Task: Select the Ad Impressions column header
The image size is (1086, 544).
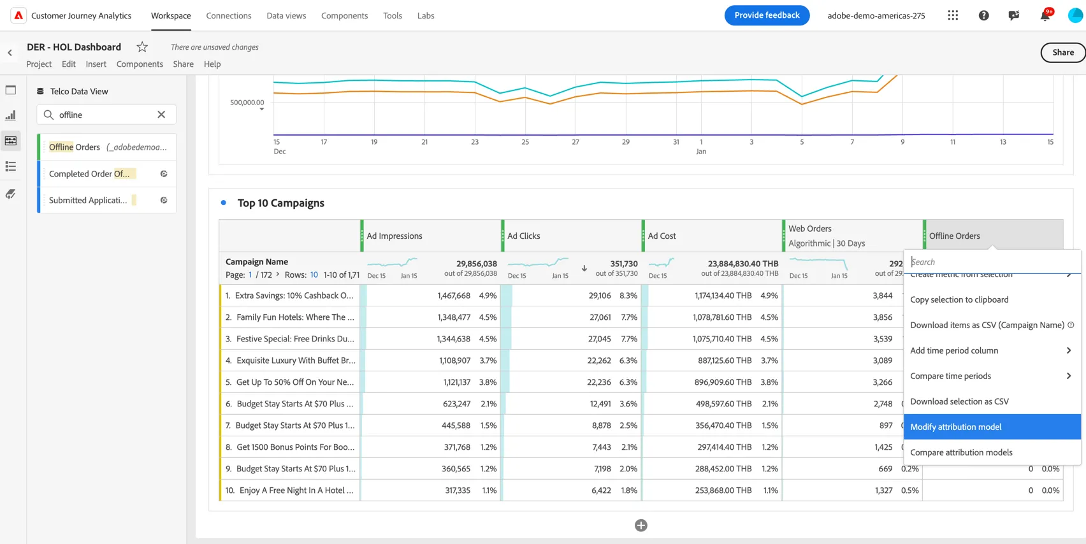Action: tap(431, 236)
